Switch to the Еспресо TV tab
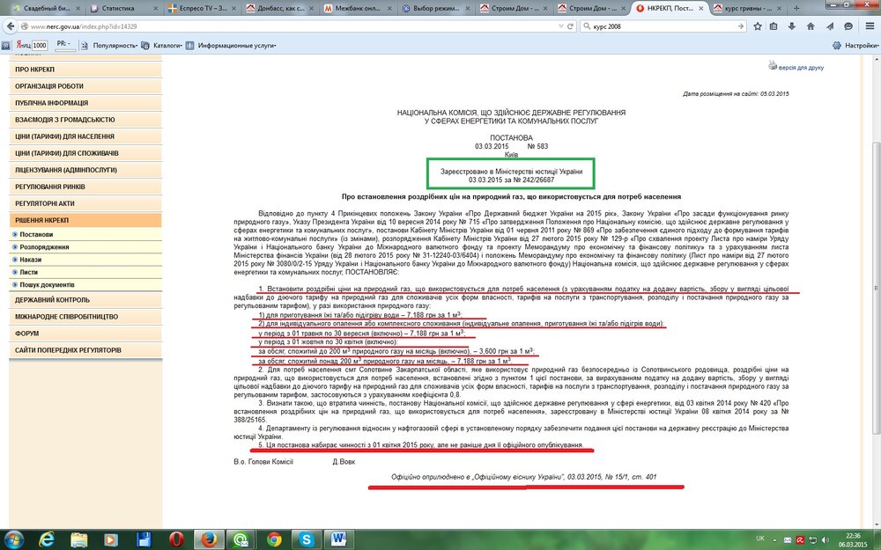This screenshot has width=881, height=550. coord(203,9)
